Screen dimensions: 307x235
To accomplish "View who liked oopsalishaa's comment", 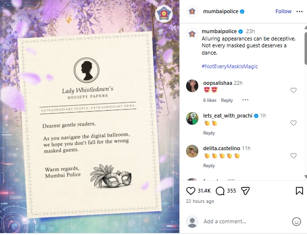I will [x=210, y=100].
